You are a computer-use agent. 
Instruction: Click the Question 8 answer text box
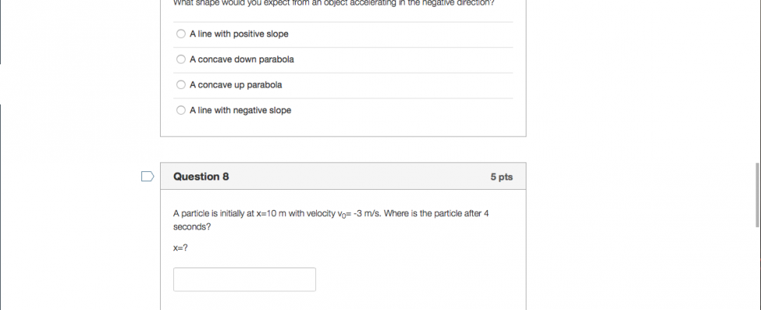(244, 279)
